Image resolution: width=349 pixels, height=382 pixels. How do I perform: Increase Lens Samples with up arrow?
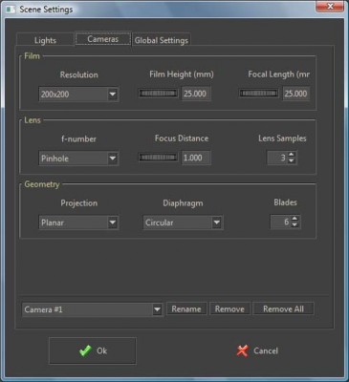292,155
